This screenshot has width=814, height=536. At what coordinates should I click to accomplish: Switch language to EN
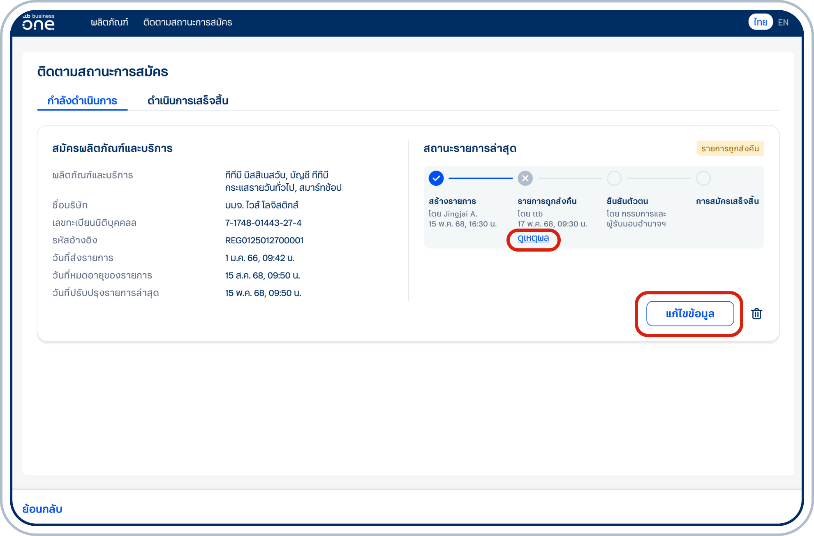783,22
